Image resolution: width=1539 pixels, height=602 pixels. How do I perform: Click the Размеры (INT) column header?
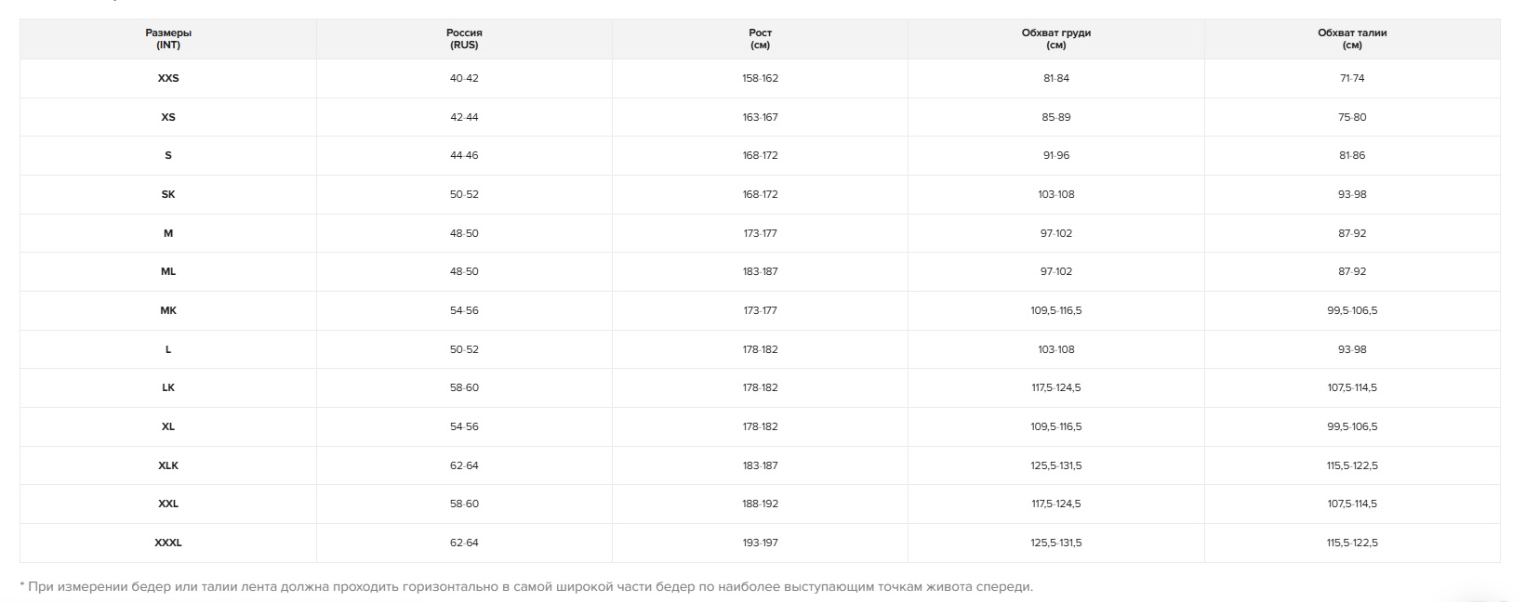click(x=168, y=39)
